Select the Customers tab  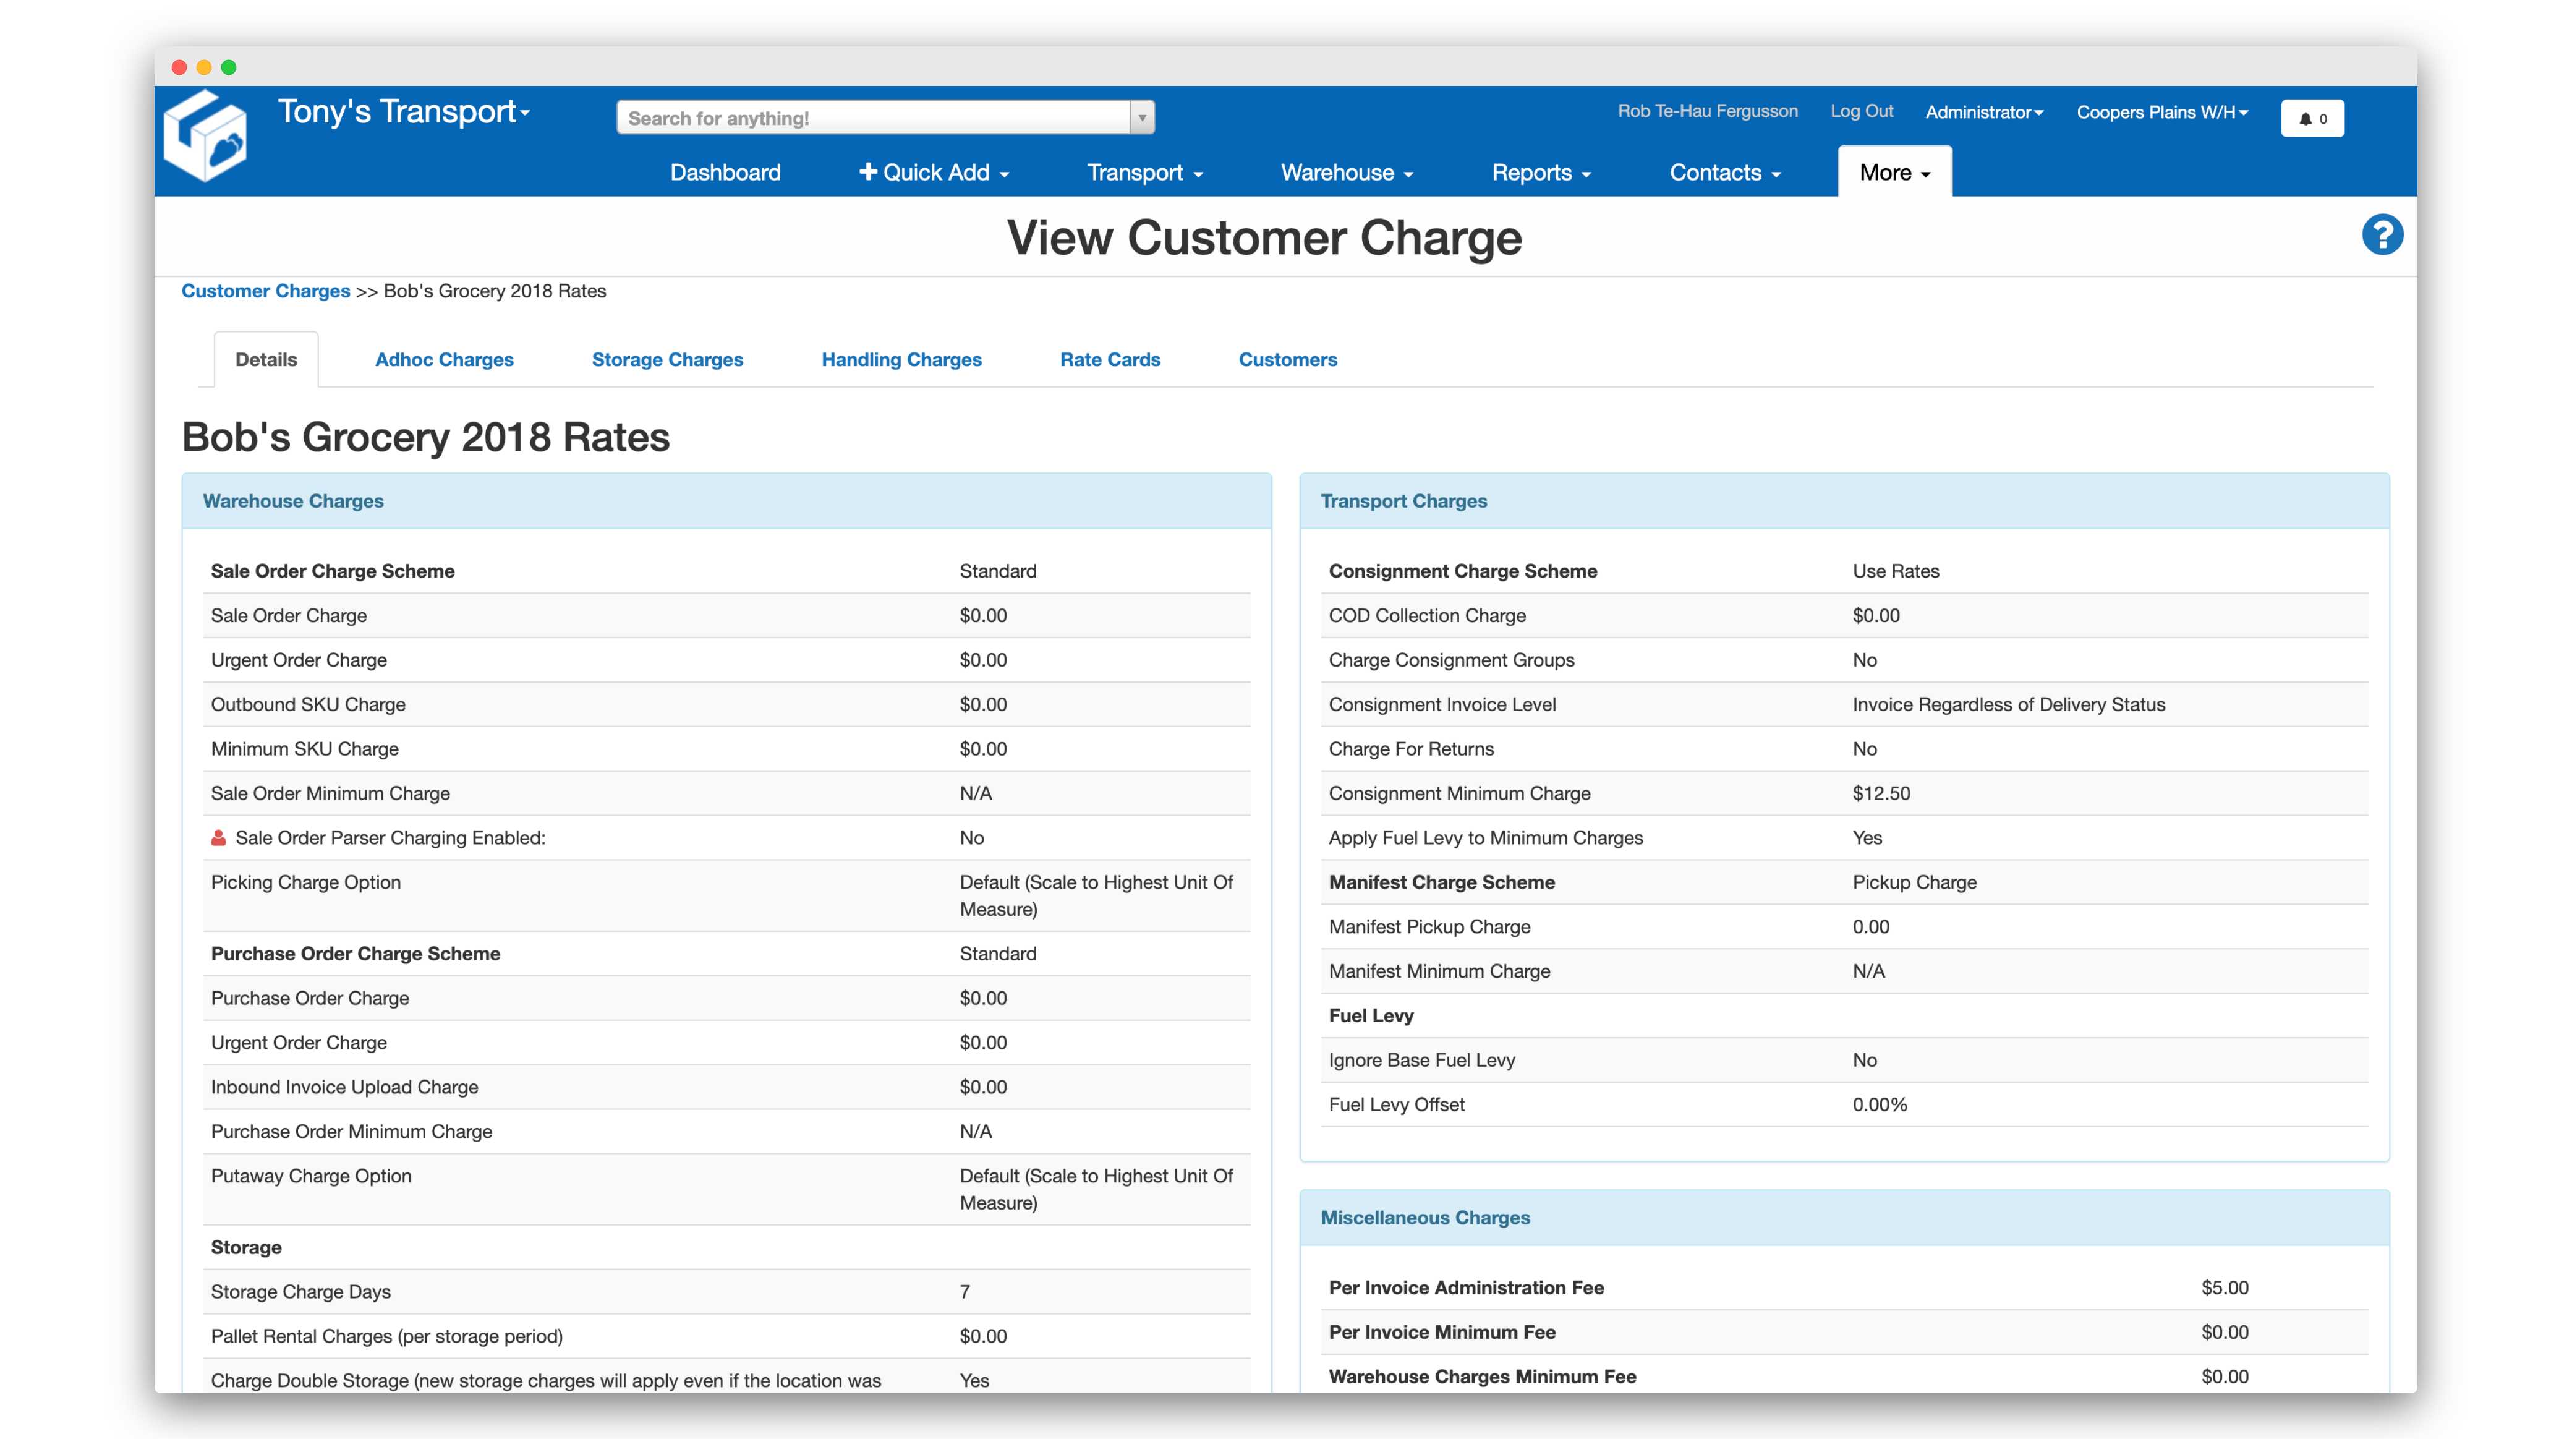pyautogui.click(x=1287, y=359)
